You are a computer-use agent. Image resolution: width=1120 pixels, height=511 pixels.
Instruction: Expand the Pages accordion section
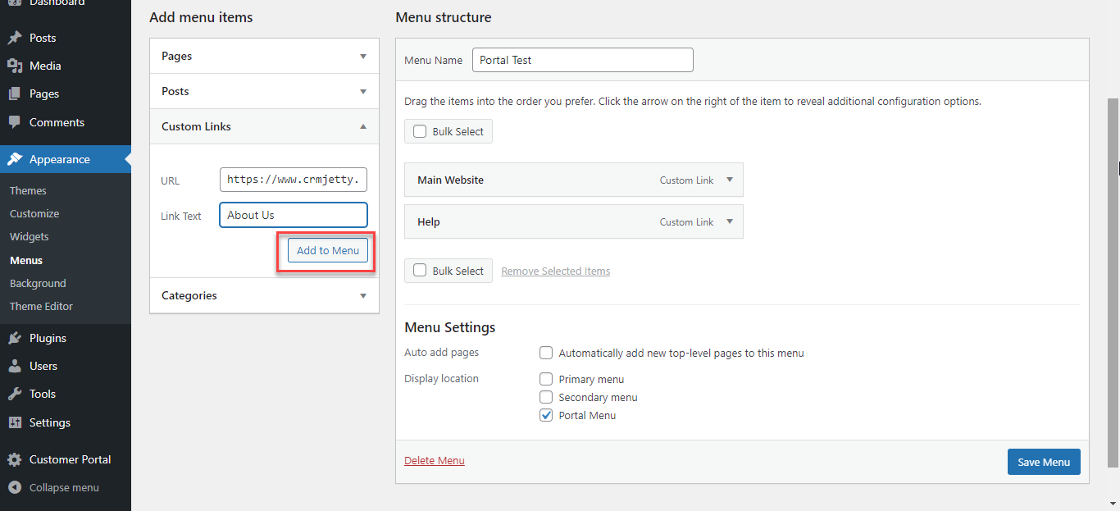click(x=362, y=57)
